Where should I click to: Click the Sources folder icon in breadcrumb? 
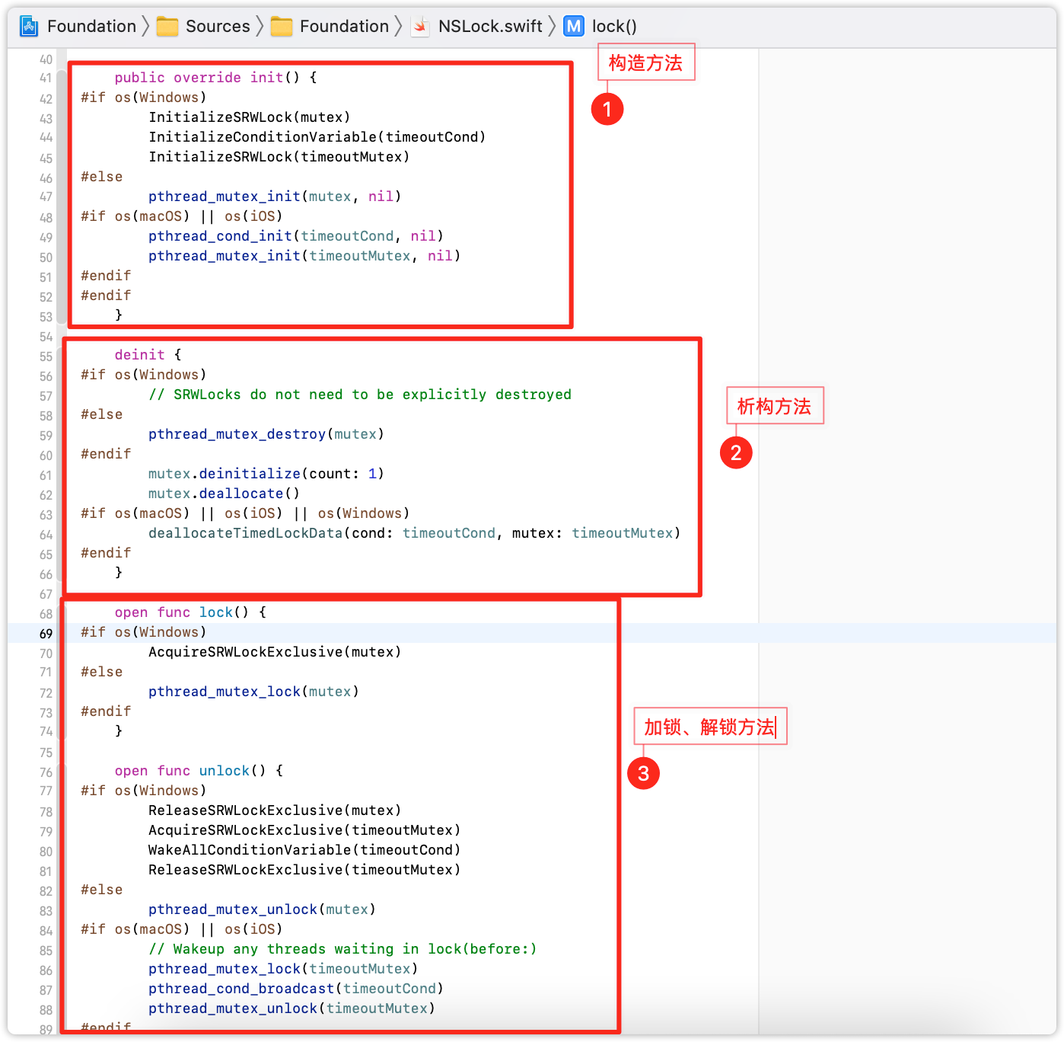167,27
